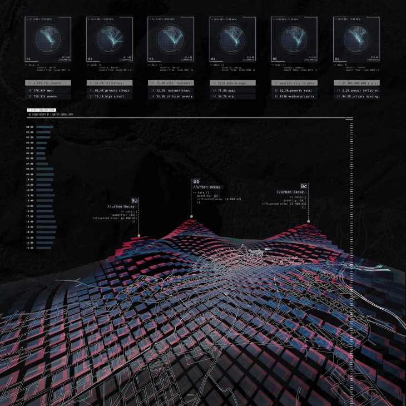Screen dimensions: 406x406
Task: Click the '$210 medium wage' bar
Action: pyautogui.click(x=232, y=83)
